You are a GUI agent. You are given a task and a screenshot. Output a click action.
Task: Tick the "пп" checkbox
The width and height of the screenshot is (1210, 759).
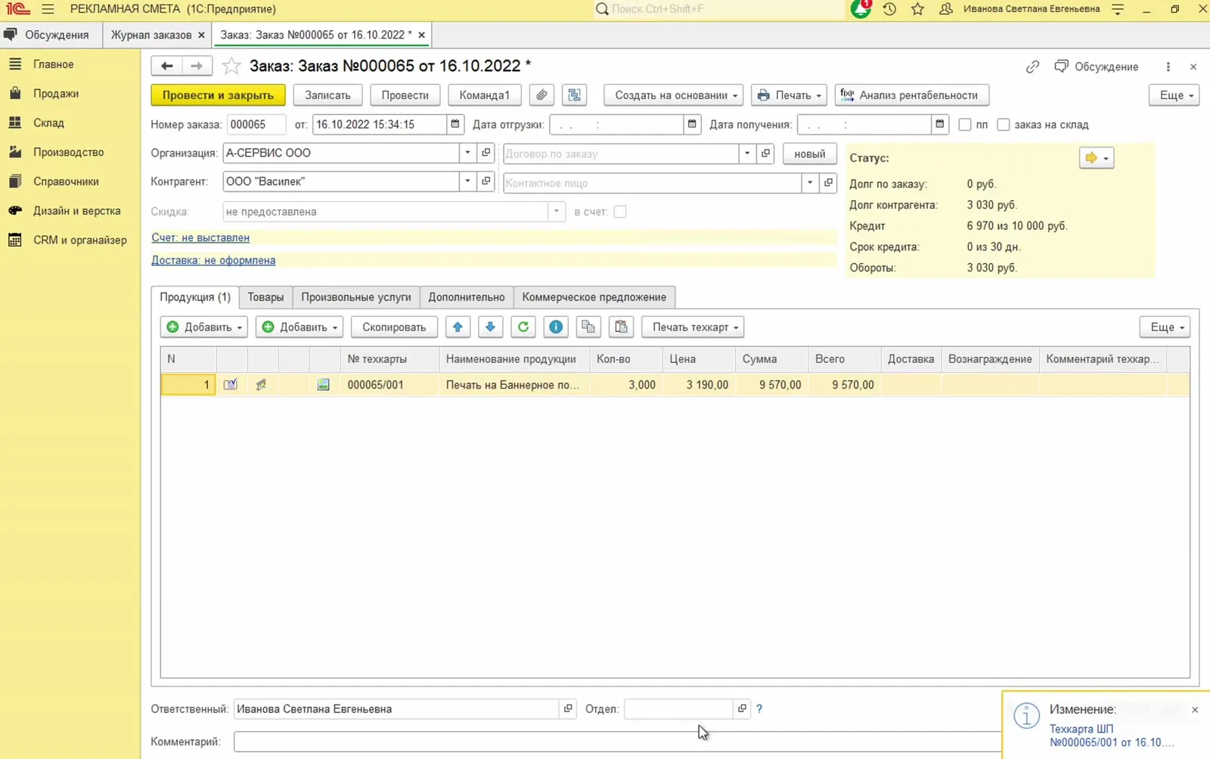965,125
